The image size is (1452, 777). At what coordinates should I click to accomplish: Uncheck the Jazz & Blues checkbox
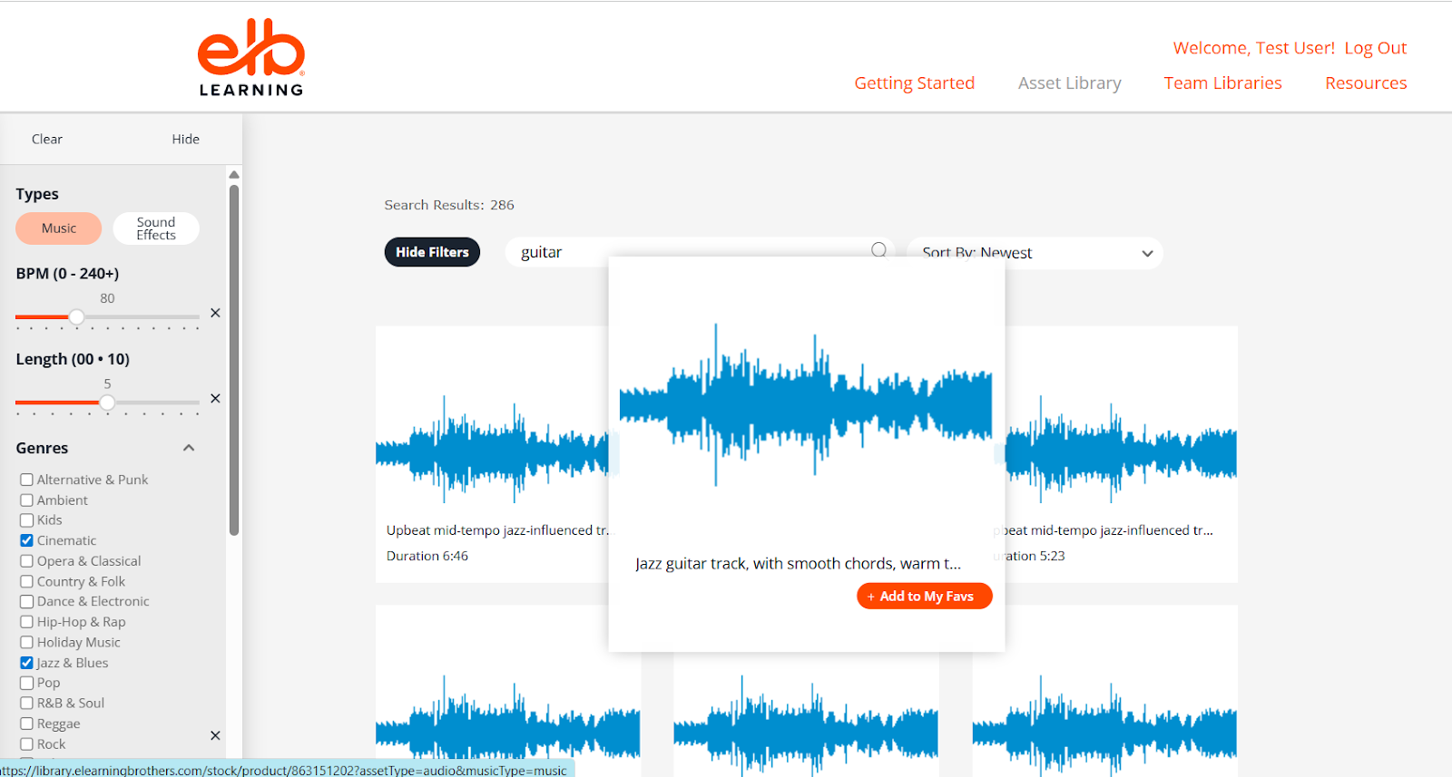(x=27, y=663)
